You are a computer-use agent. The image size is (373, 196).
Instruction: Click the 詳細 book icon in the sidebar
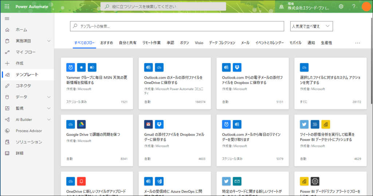(x=7, y=153)
